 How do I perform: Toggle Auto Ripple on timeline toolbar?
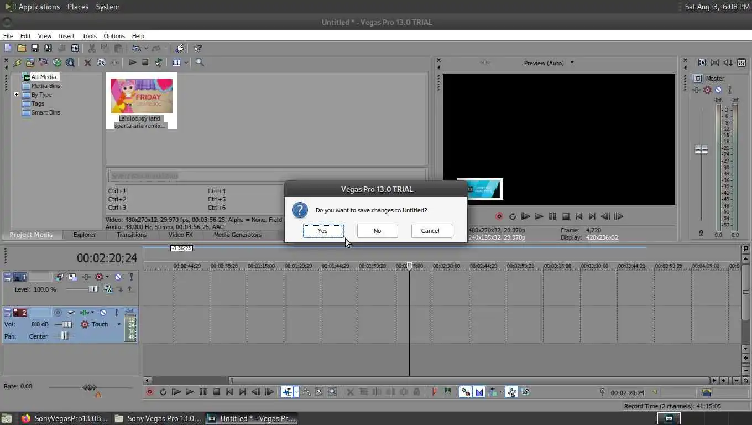point(492,392)
